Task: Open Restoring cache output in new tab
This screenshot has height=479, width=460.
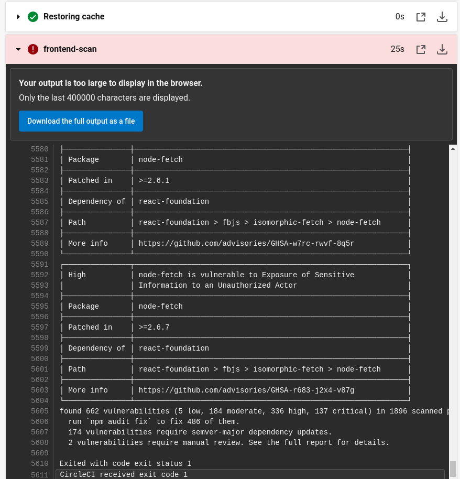Action: tap(421, 17)
